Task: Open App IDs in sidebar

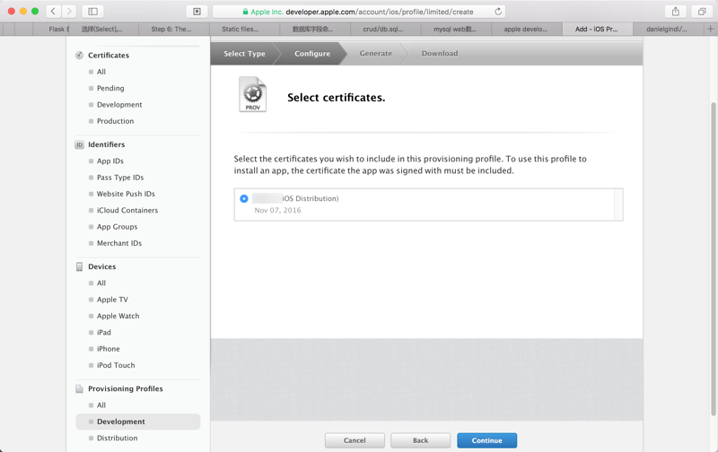Action: point(110,161)
